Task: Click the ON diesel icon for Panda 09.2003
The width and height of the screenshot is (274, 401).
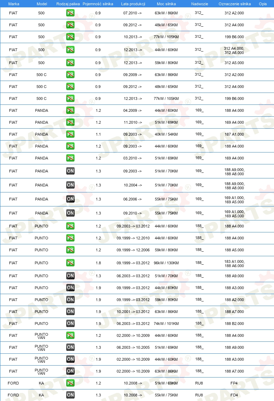Action: (x=70, y=171)
